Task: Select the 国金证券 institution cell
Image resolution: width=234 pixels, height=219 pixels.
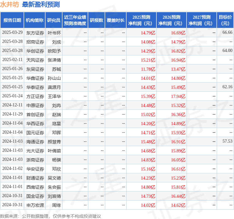Action: point(35,196)
